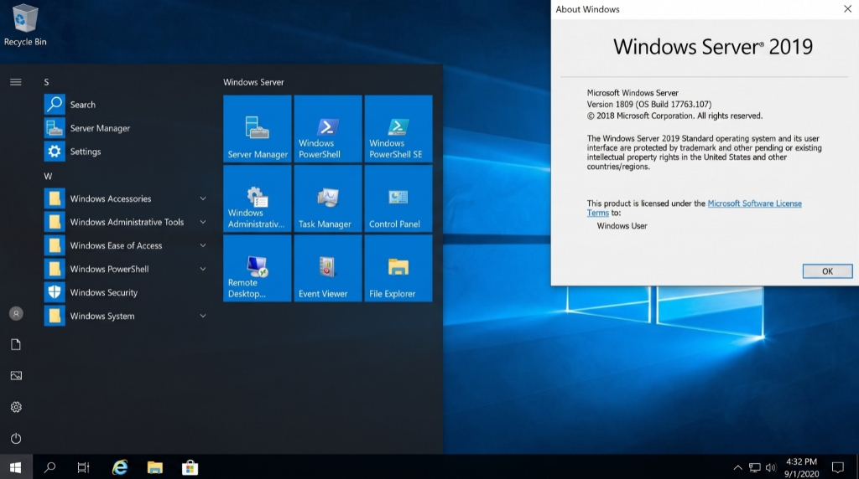859x479 pixels.
Task: Open the Event Viewer tile
Action: (328, 268)
